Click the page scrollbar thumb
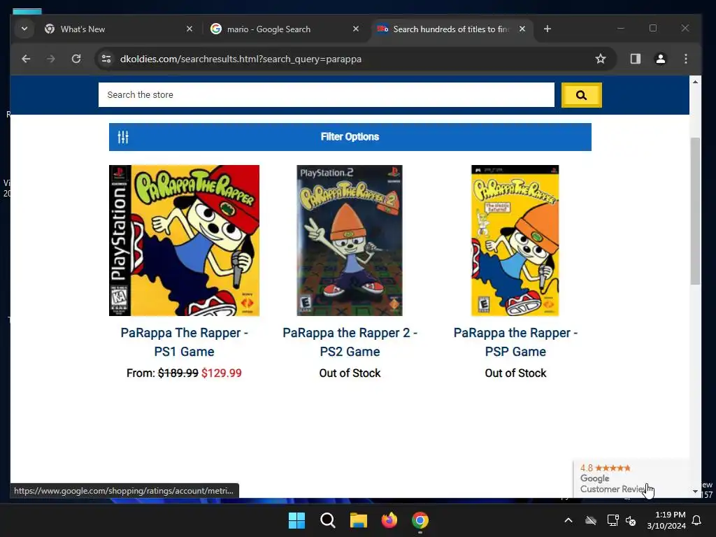Viewport: 716px width, 537px height. 695,210
